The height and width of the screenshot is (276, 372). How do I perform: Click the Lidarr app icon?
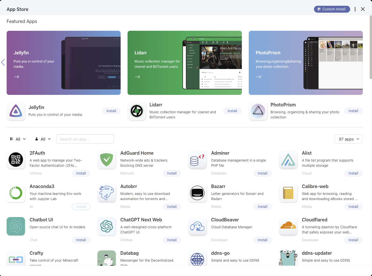click(x=137, y=111)
